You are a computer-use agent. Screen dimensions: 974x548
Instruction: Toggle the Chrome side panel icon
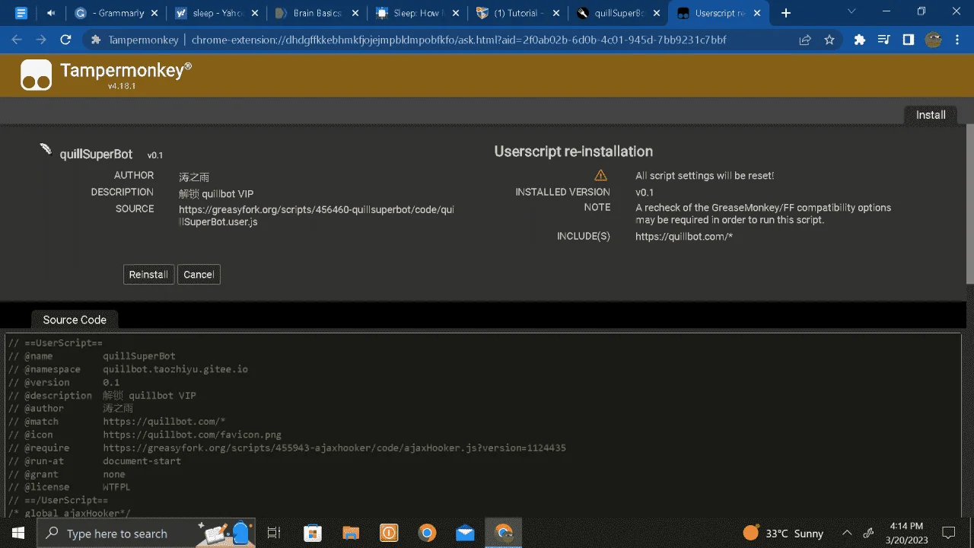[x=908, y=40]
